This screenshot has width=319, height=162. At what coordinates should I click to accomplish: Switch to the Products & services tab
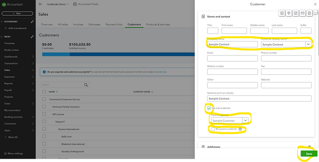[x=158, y=24]
